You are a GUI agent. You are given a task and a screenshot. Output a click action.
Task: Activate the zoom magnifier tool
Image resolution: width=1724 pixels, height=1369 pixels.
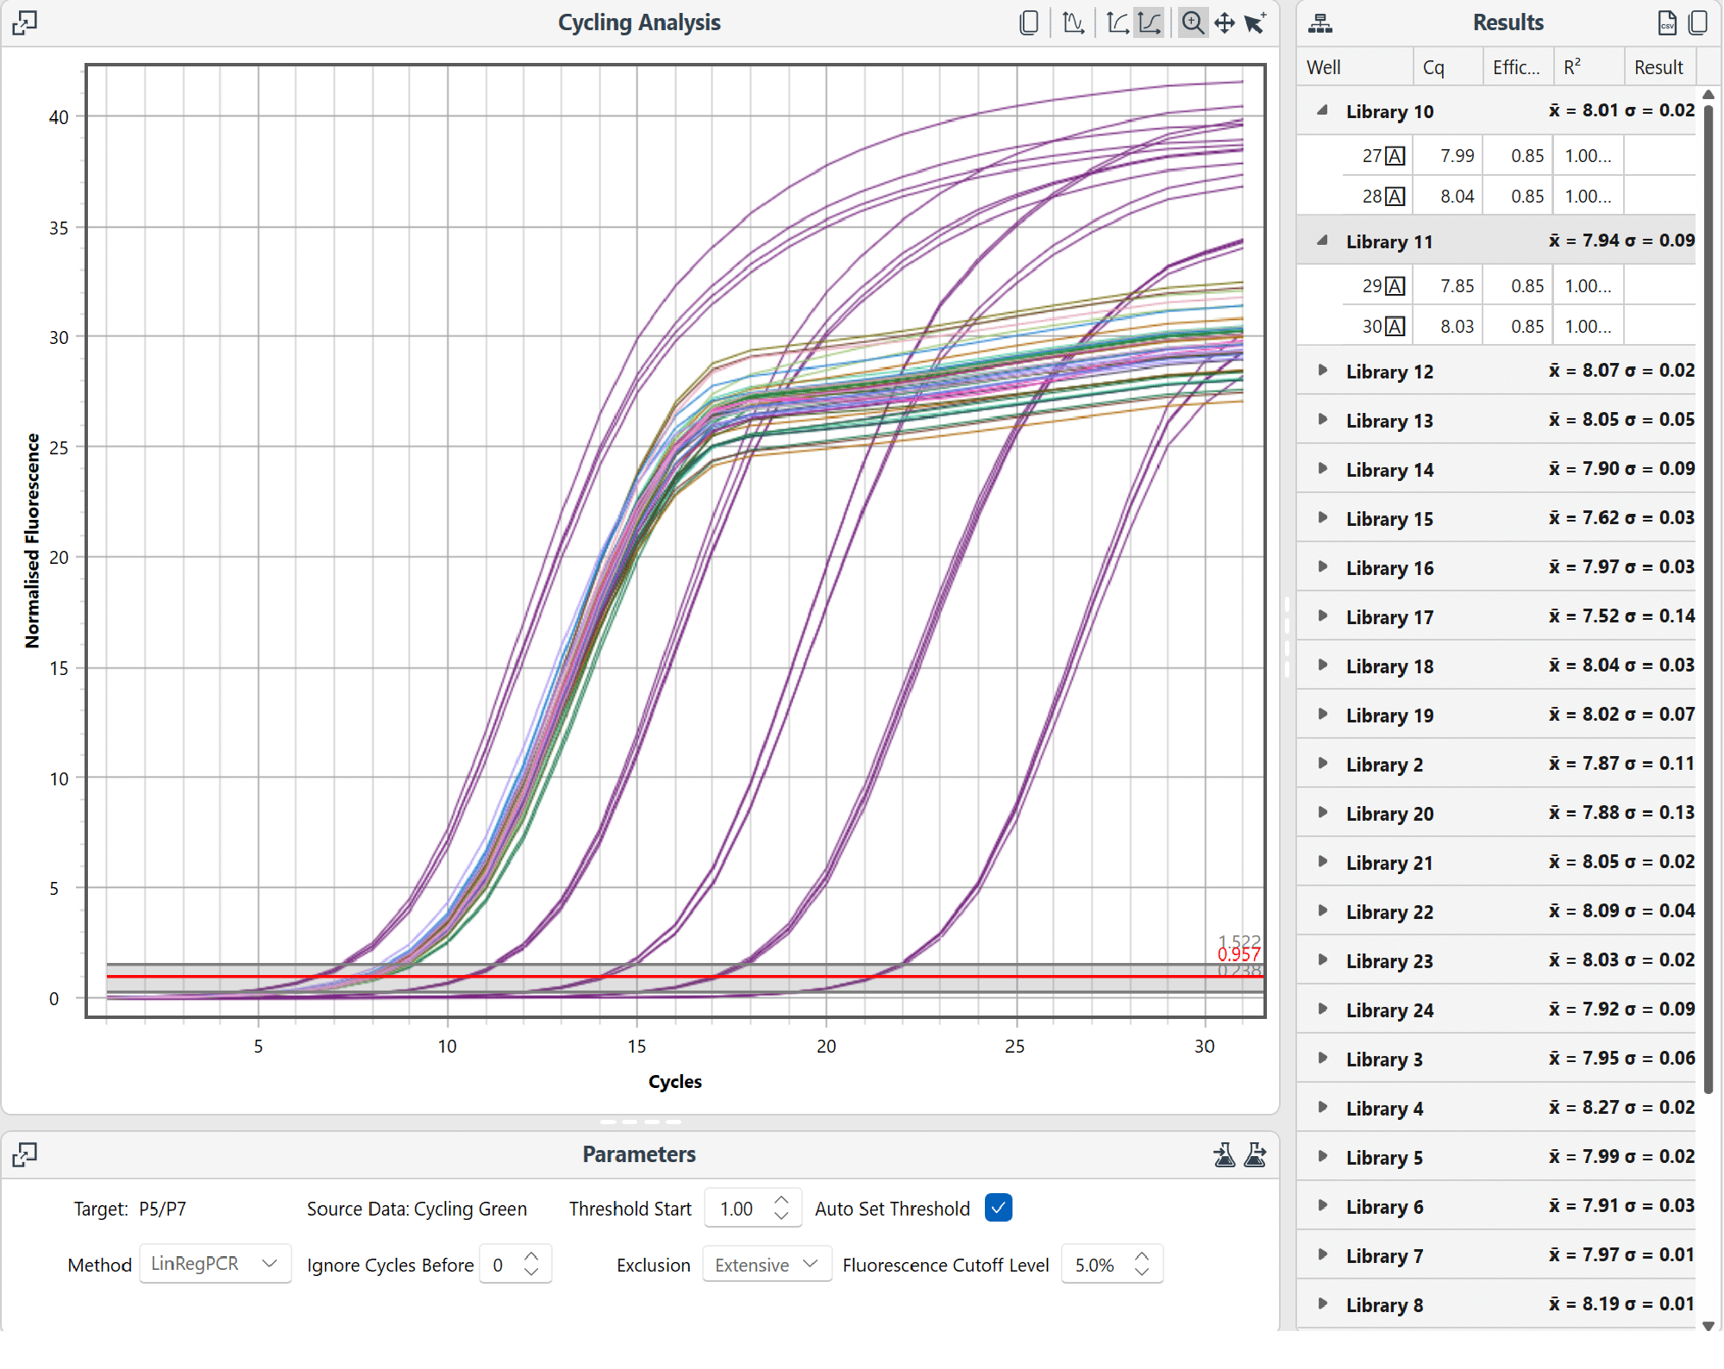[1193, 22]
